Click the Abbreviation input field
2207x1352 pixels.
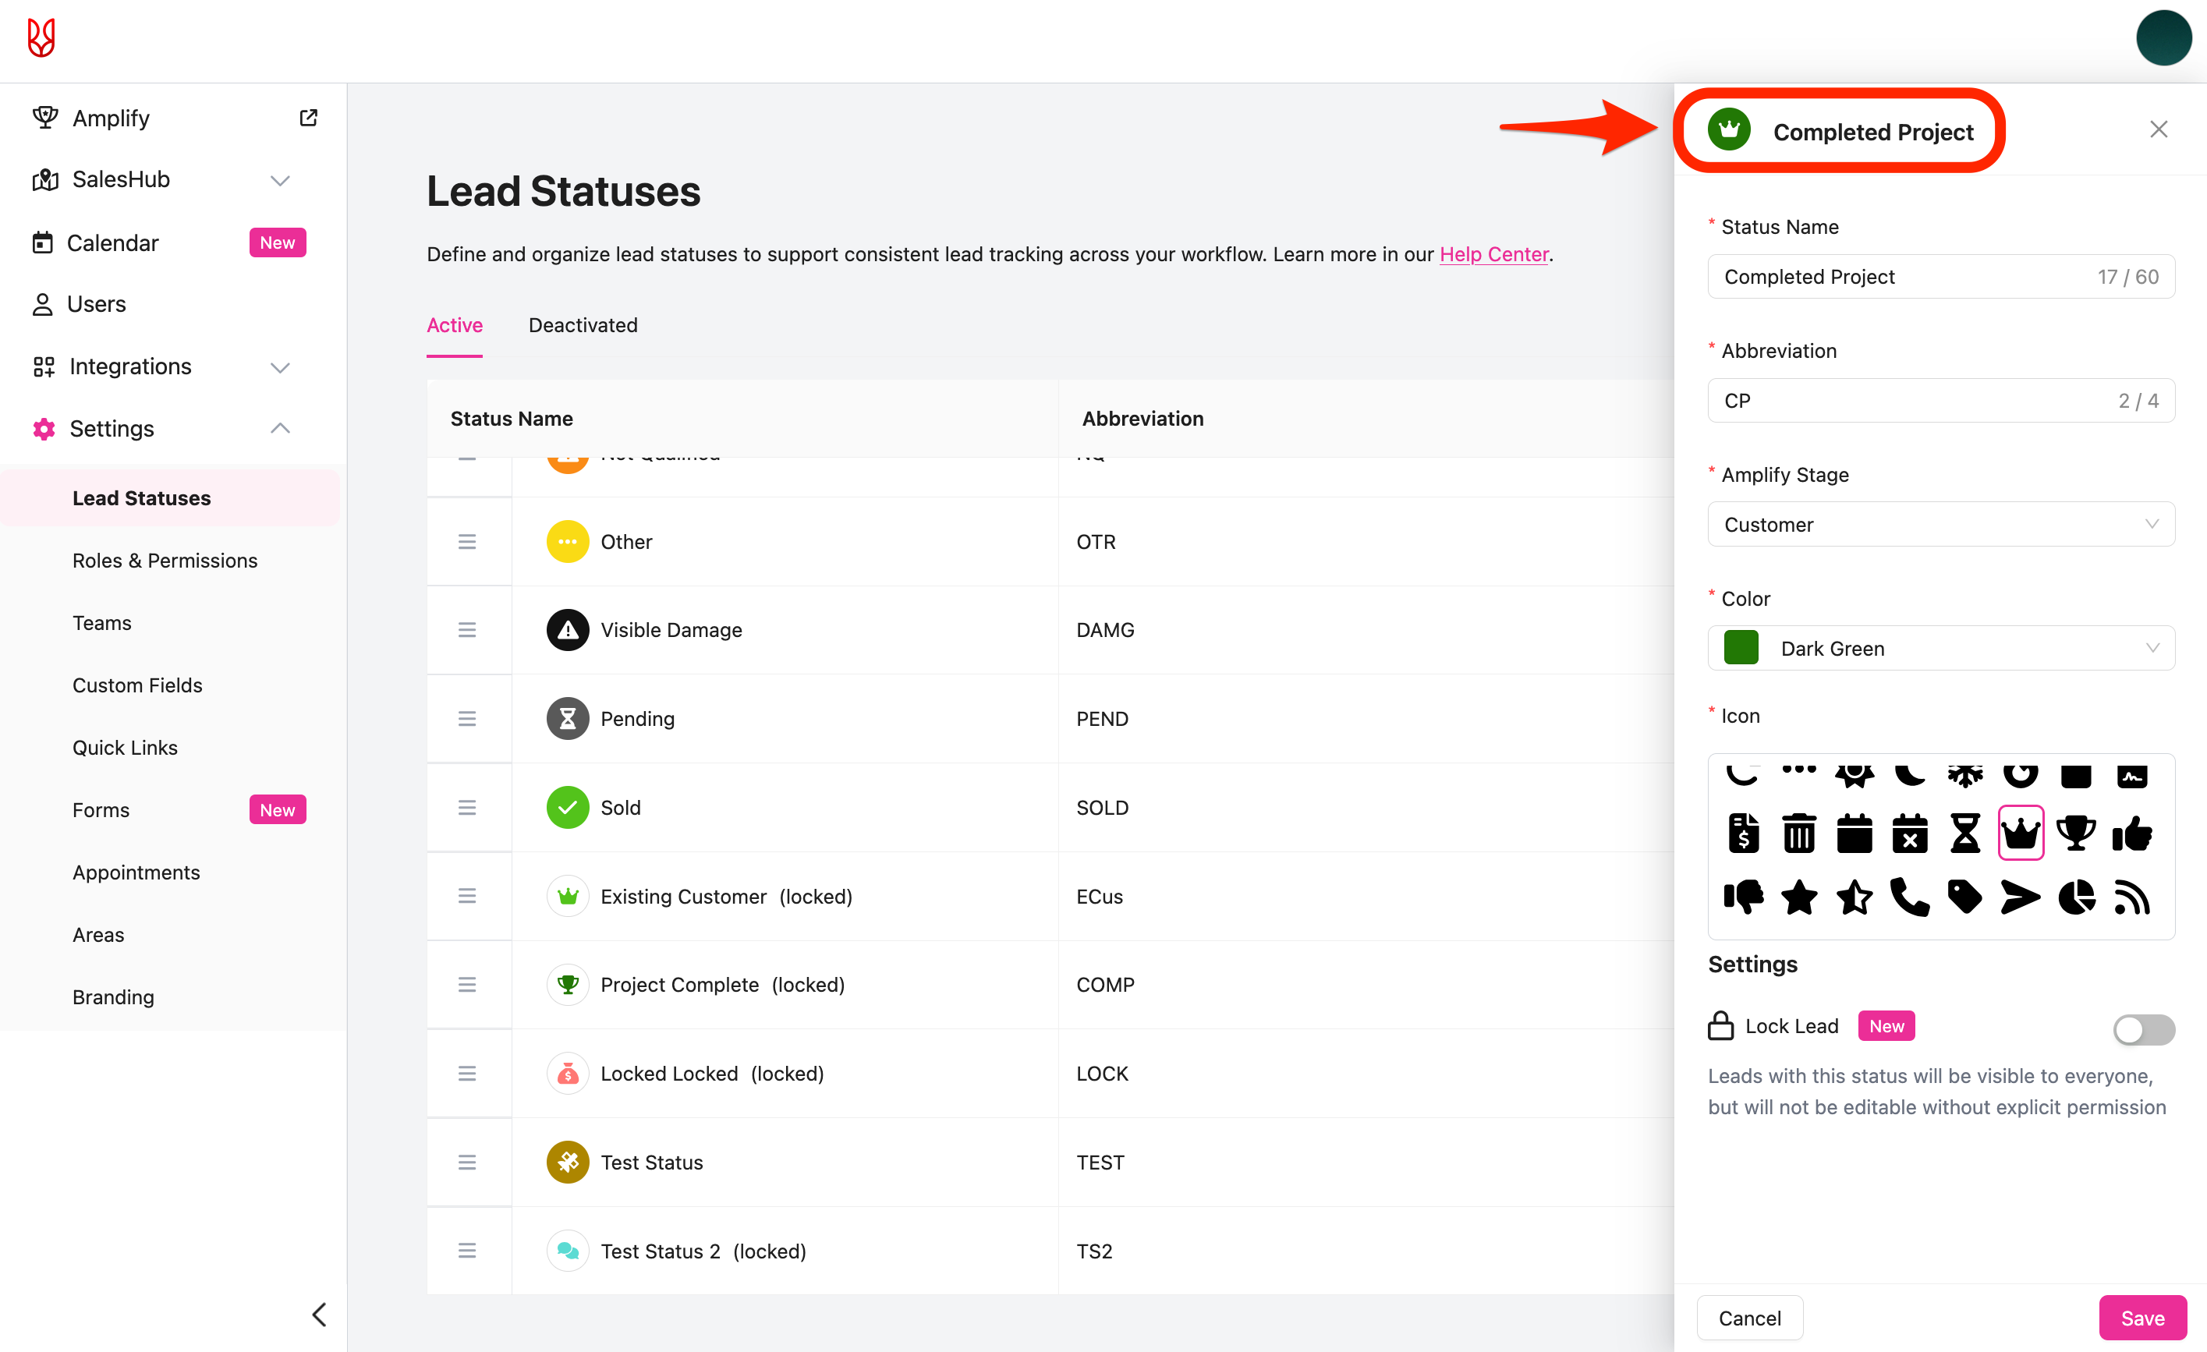click(x=1941, y=400)
